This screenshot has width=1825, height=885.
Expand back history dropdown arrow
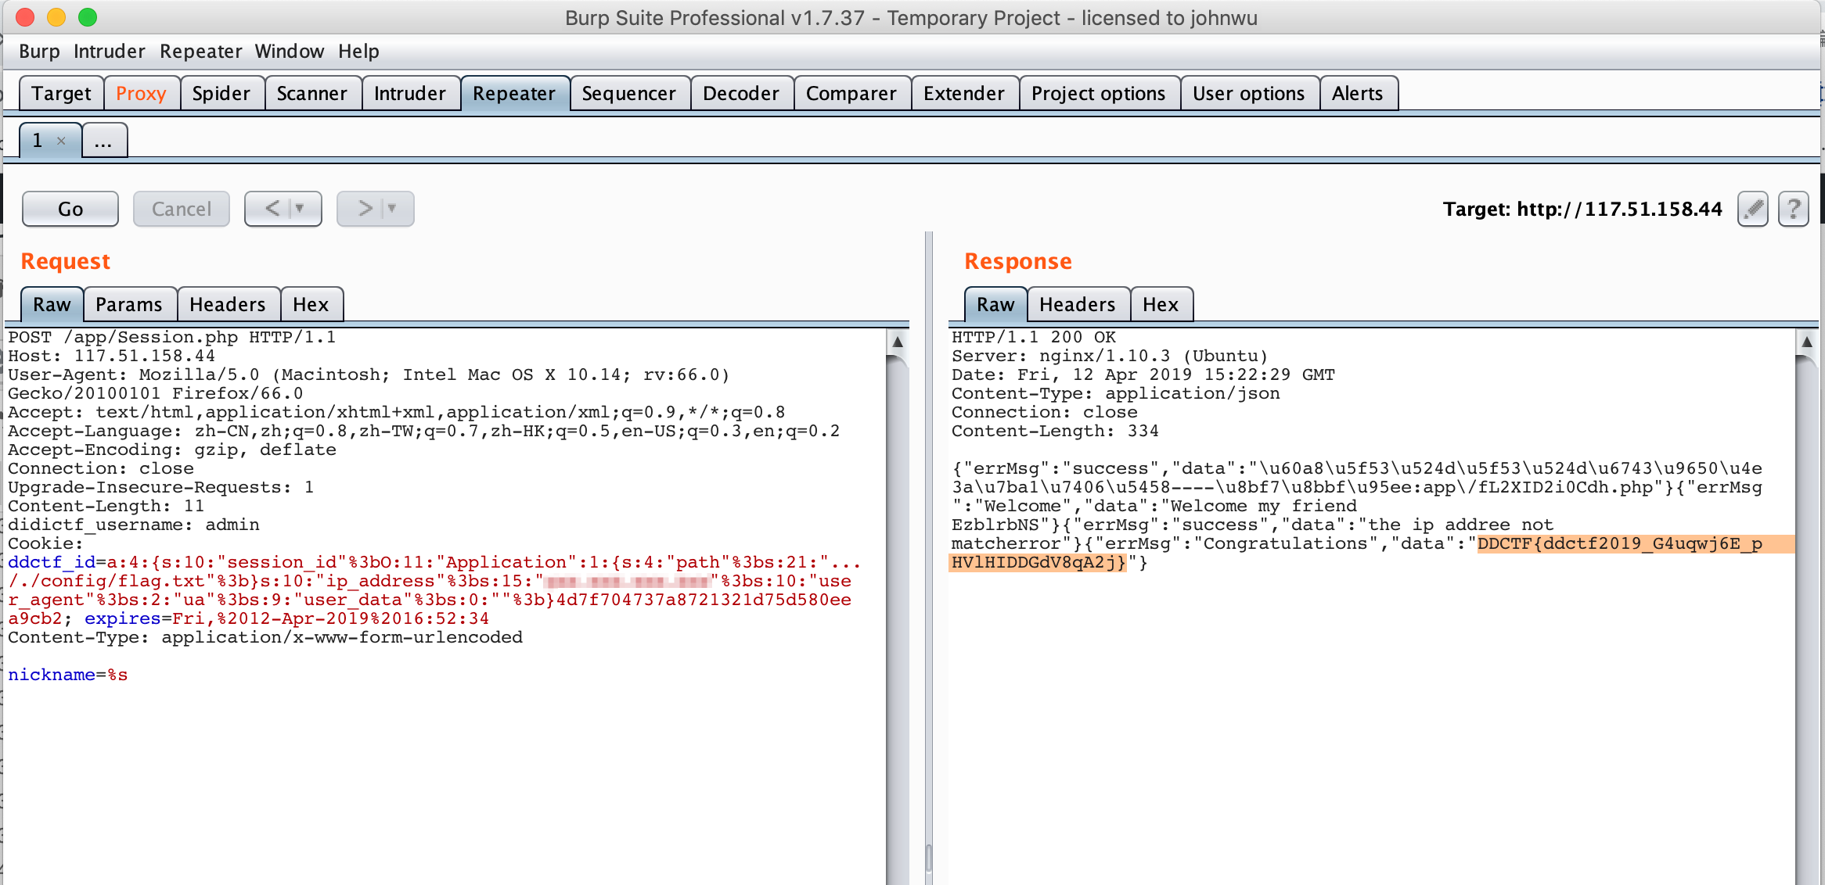300,209
